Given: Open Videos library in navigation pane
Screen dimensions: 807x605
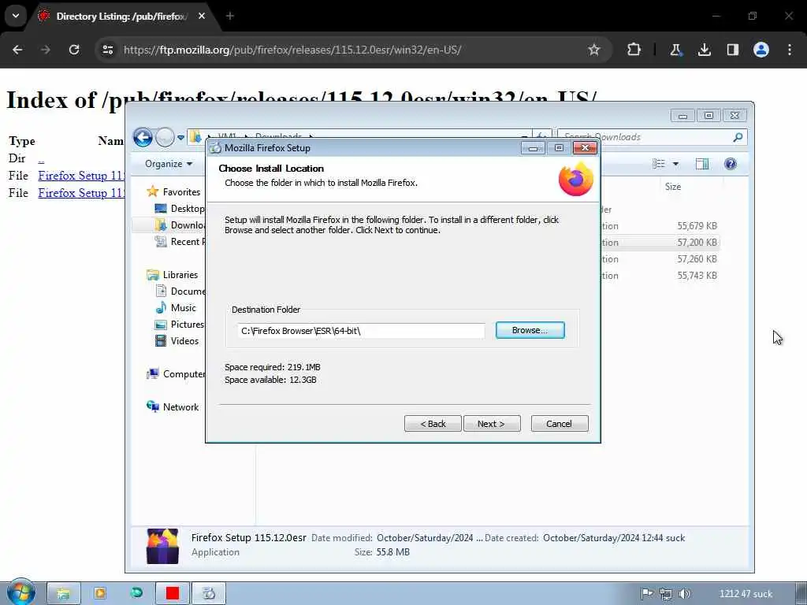Looking at the screenshot, I should point(177,340).
